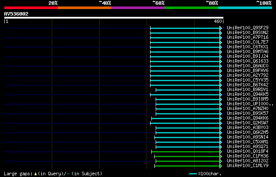
Task: Click the purple ~60% identity legend segment
Action: point(138,8)
